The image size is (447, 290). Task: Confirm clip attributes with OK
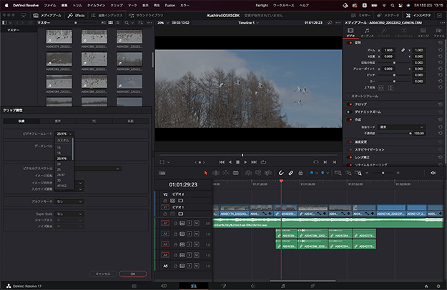[132, 274]
